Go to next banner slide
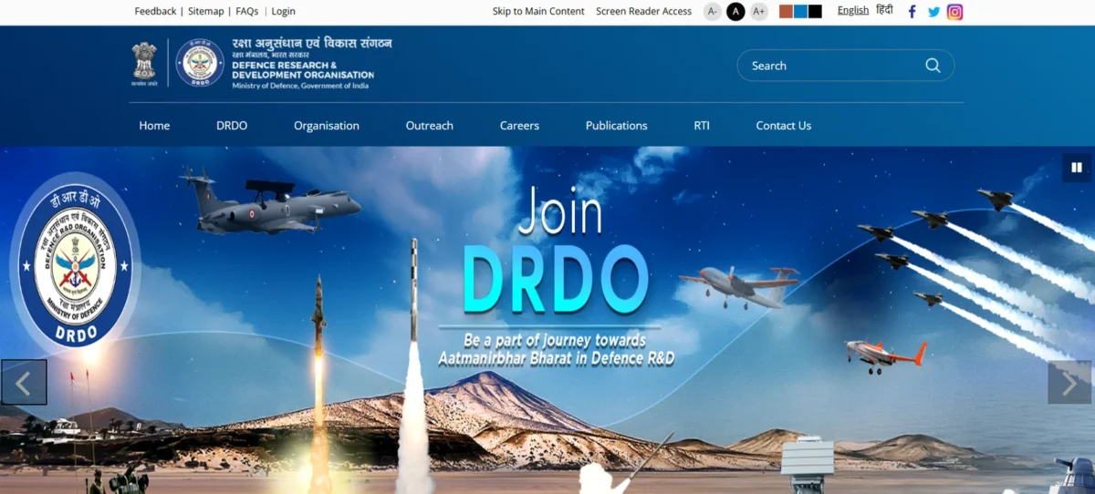This screenshot has width=1095, height=494. point(1069,383)
